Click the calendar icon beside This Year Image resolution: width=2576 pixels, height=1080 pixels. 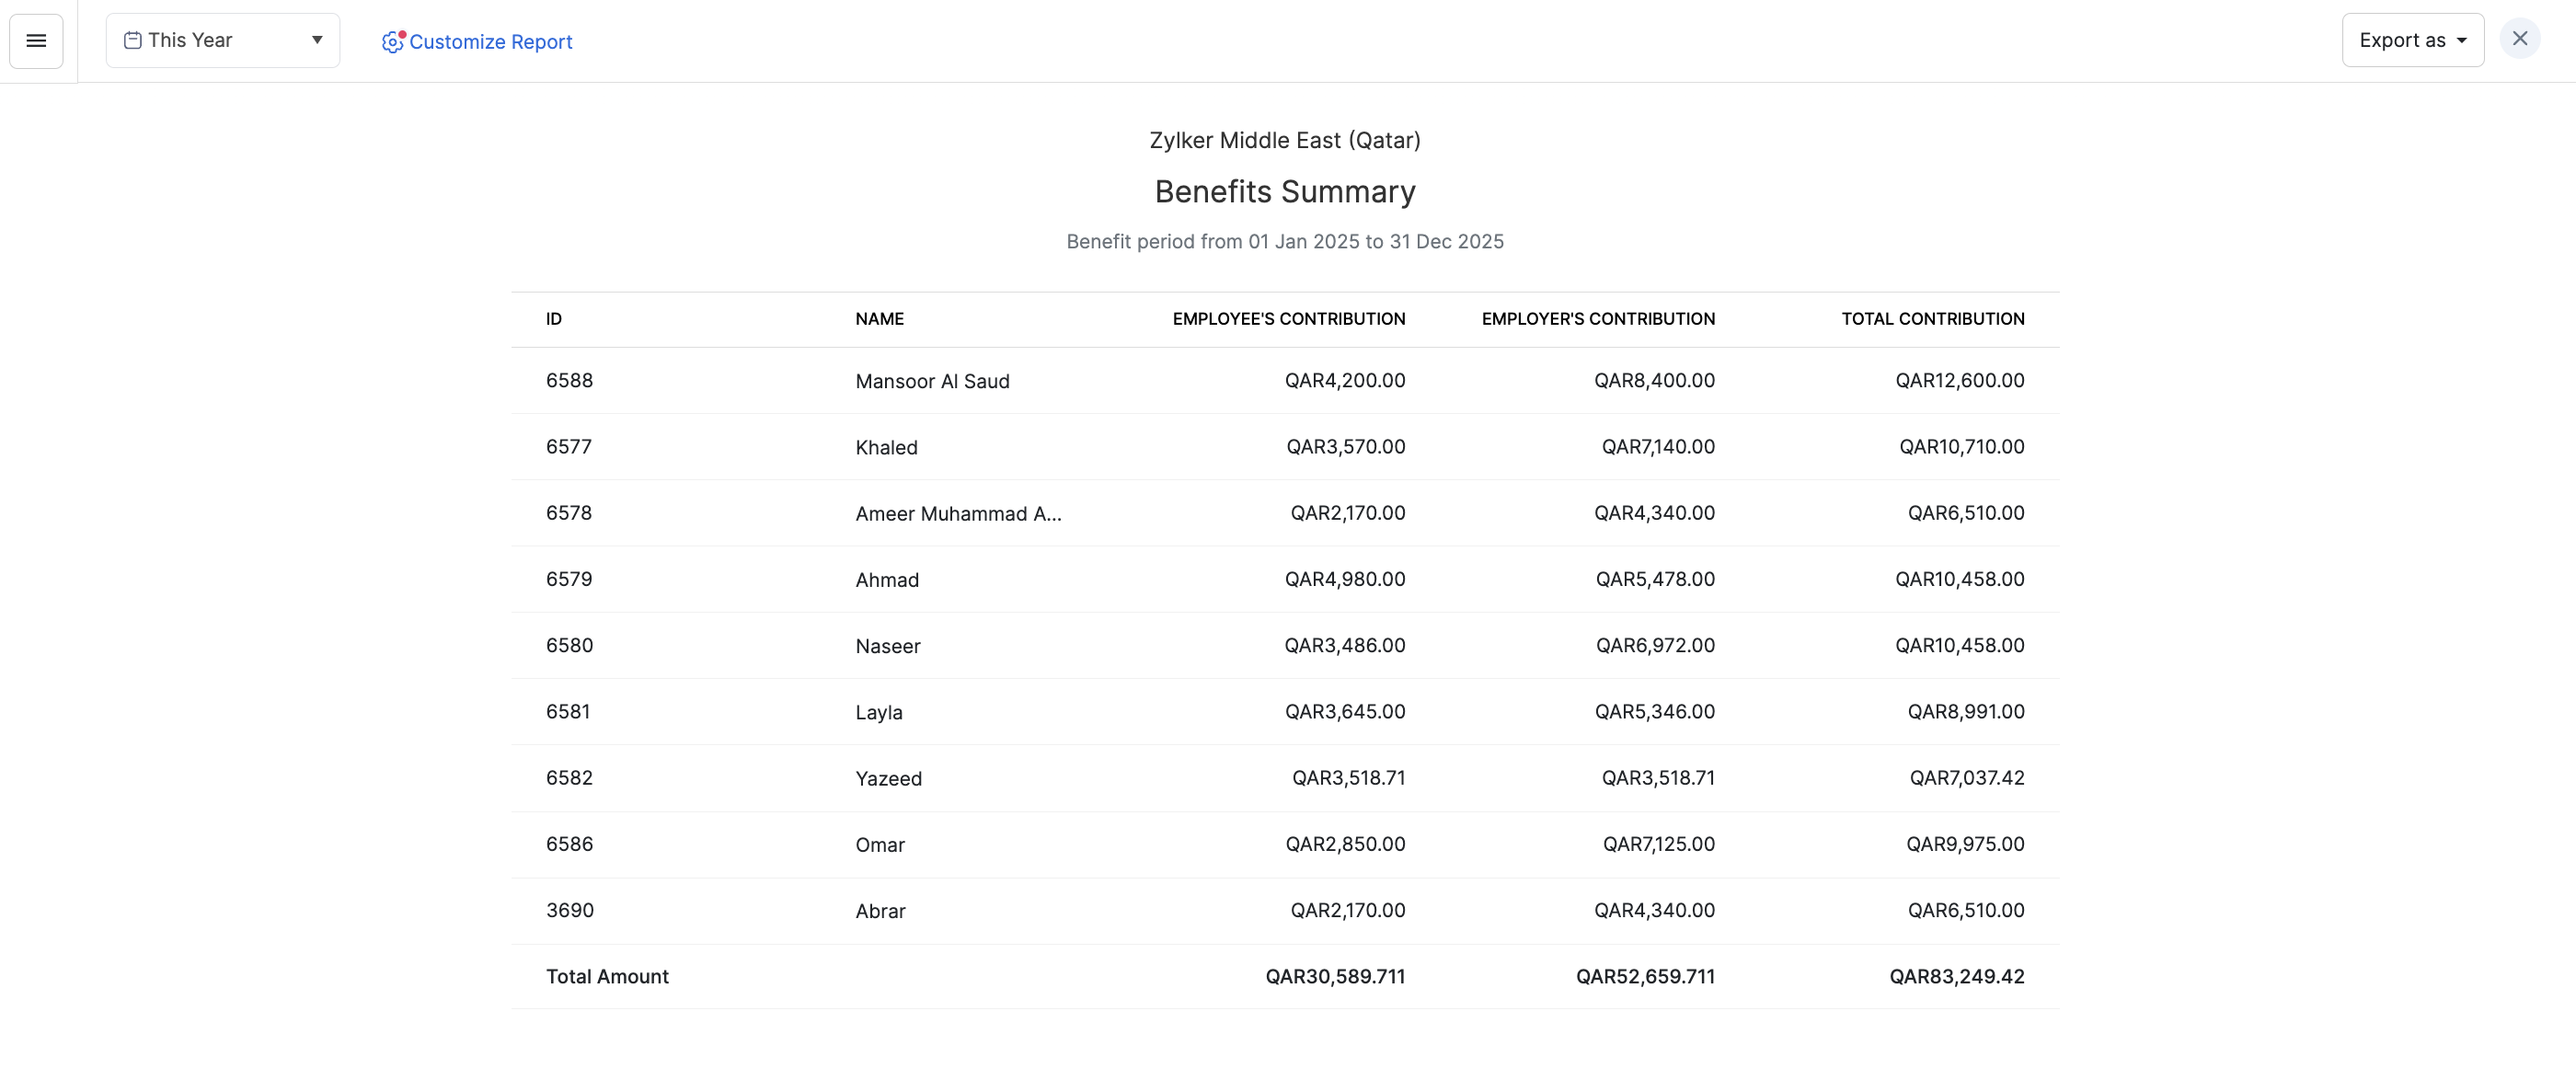132,41
